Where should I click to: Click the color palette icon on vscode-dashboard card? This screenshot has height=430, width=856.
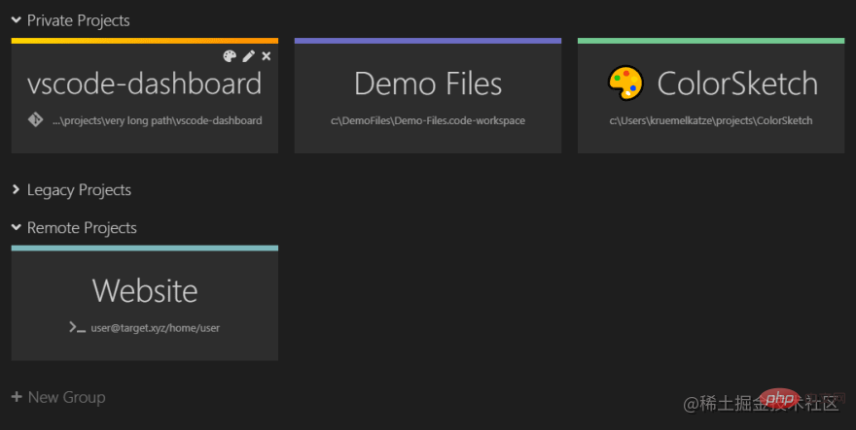(230, 56)
